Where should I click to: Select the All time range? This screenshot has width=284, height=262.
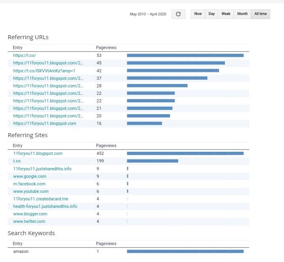tap(260, 14)
